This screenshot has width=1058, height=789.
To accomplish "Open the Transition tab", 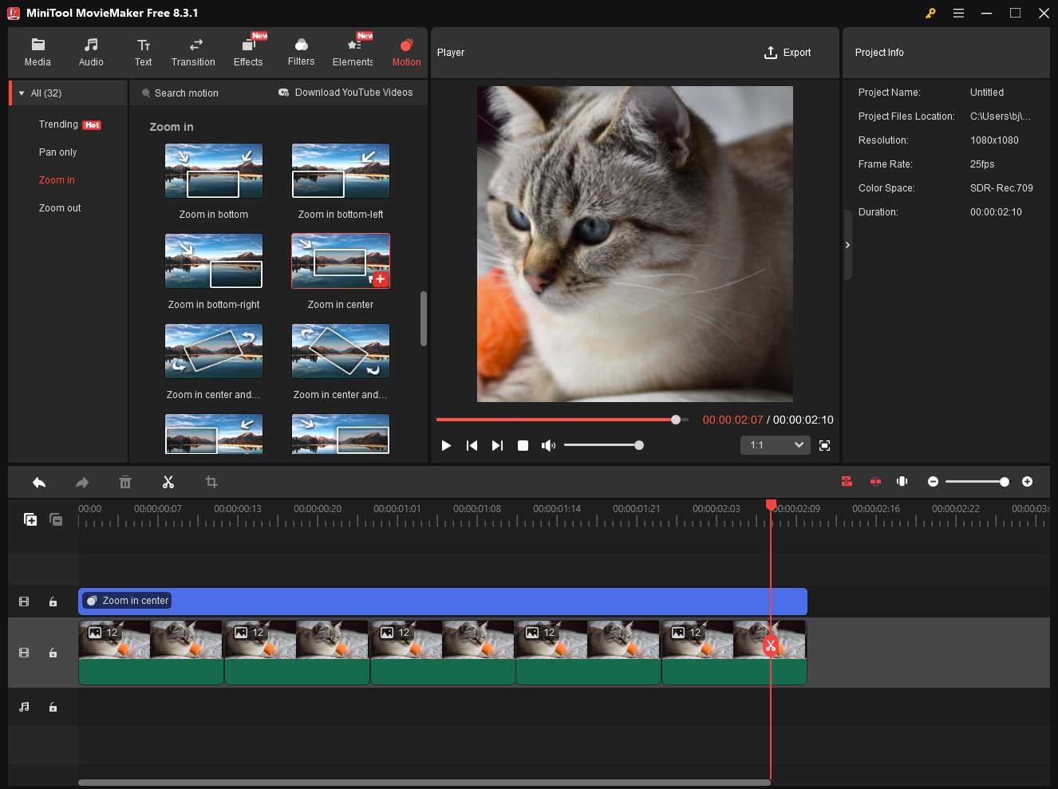I will pyautogui.click(x=193, y=52).
